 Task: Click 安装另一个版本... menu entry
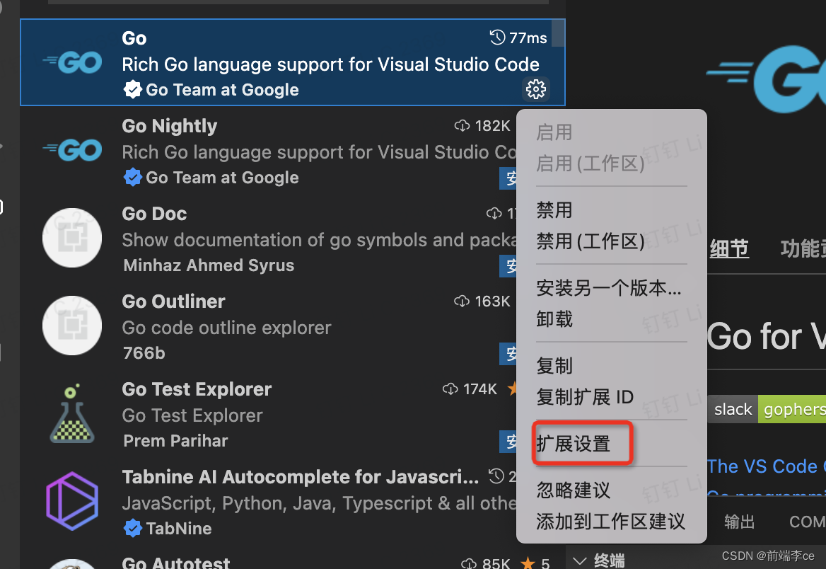[608, 288]
